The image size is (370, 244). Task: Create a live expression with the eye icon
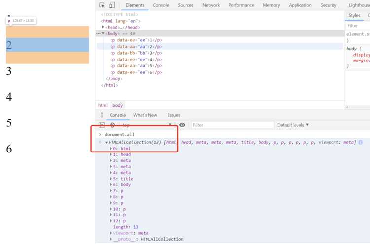click(182, 125)
